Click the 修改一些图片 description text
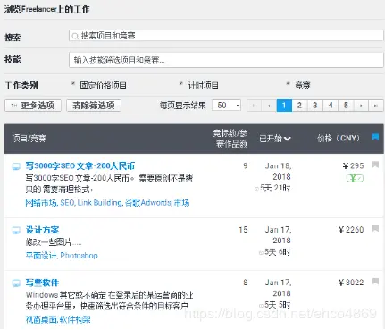385x330 pixels. point(54,242)
